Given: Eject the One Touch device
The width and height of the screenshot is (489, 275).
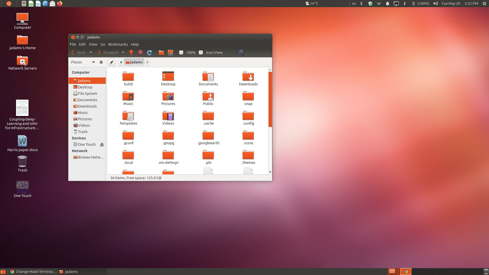Looking at the screenshot, I should [x=102, y=145].
